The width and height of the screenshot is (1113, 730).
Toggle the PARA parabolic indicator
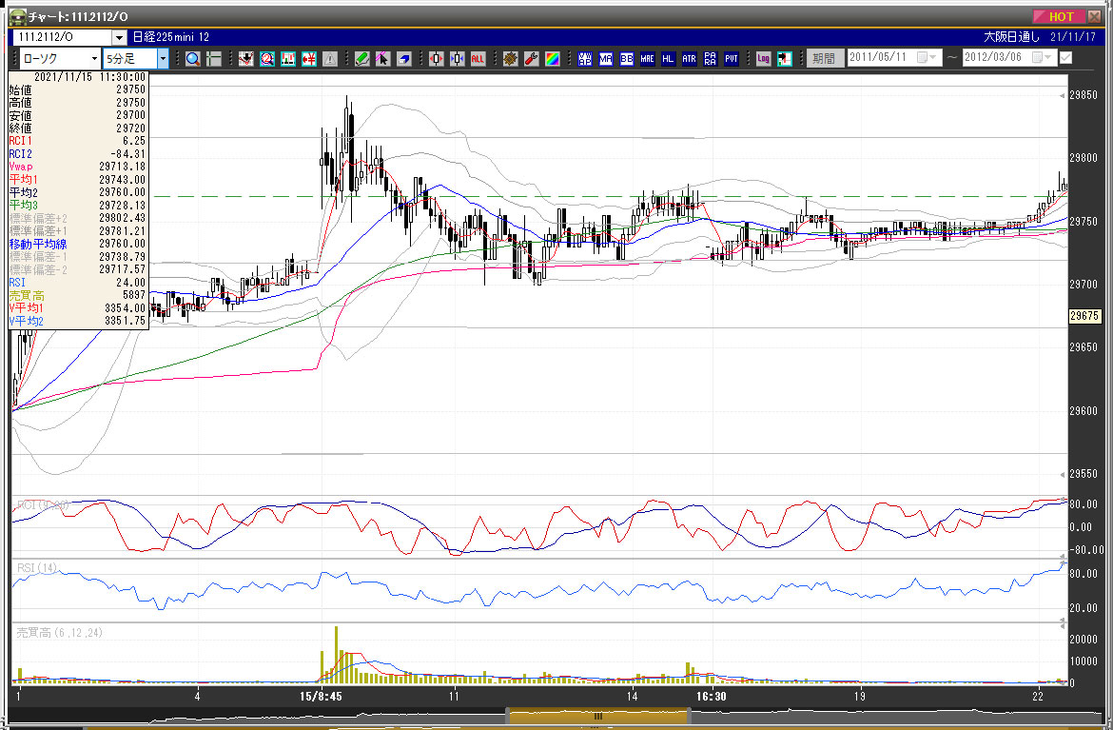710,59
